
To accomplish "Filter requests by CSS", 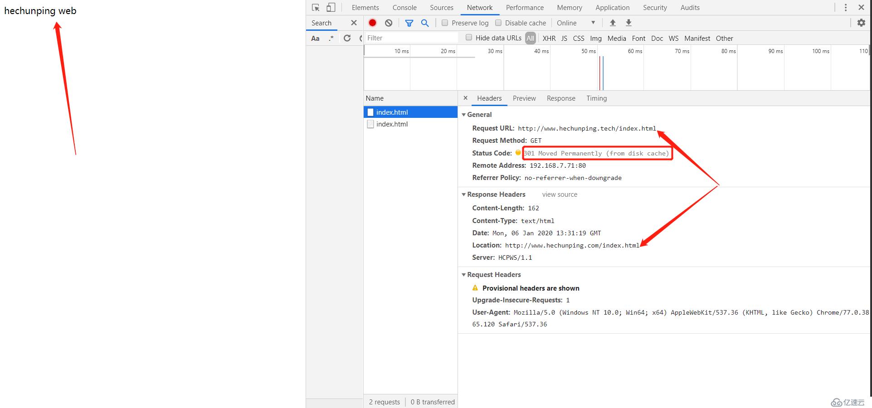I will 579,39.
